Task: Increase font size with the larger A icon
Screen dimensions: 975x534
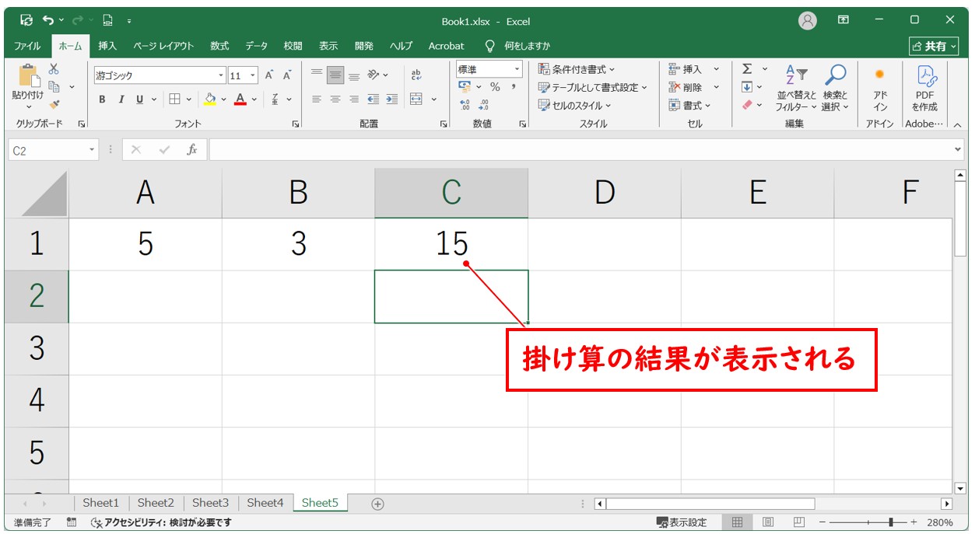Action: (x=269, y=75)
